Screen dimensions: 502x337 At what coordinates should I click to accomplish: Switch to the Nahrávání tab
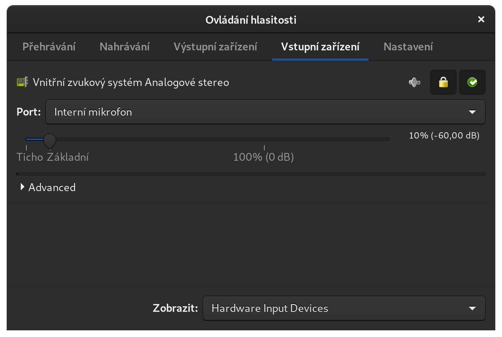point(125,47)
